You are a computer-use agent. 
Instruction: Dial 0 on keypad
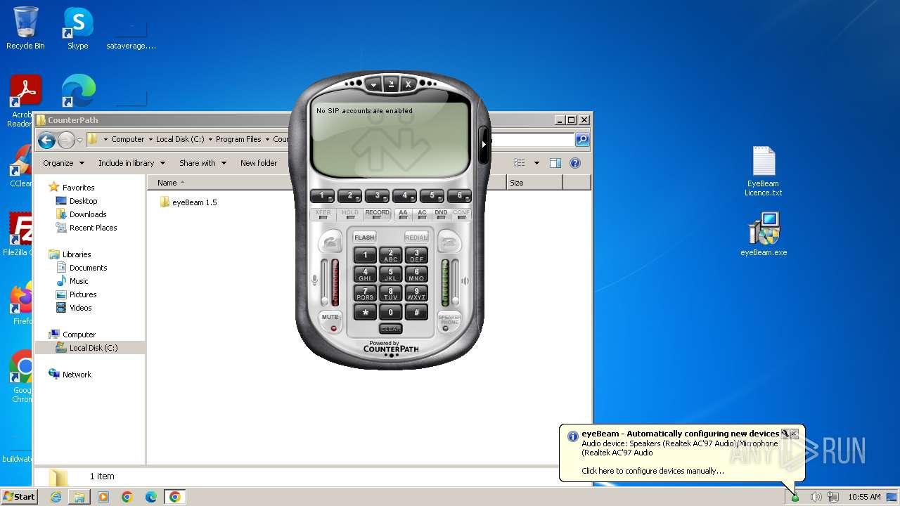pos(391,313)
